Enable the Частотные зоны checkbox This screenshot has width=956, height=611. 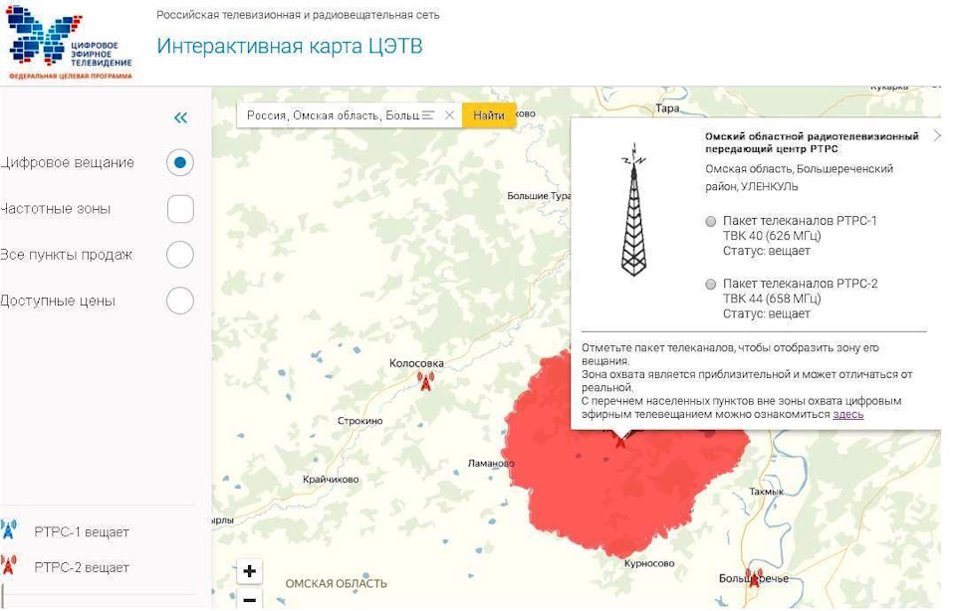[179, 209]
